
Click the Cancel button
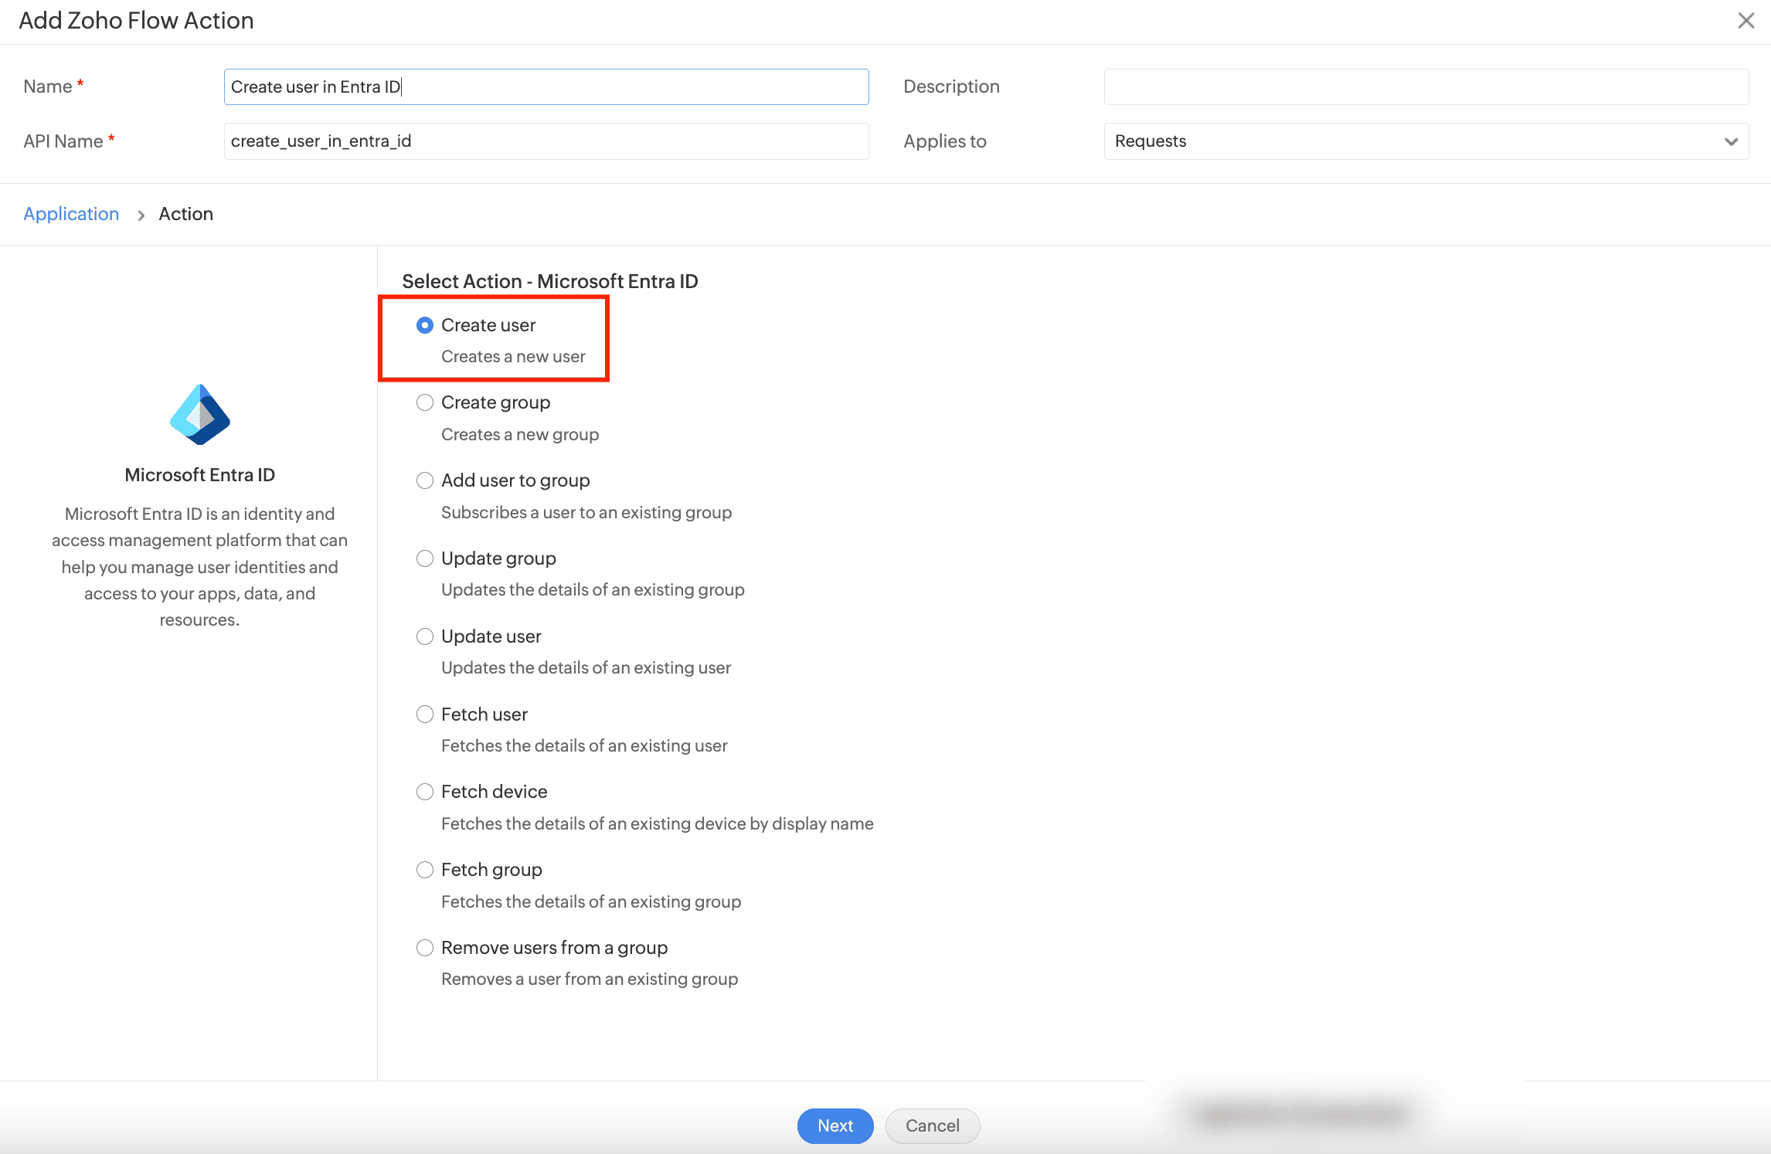[932, 1125]
